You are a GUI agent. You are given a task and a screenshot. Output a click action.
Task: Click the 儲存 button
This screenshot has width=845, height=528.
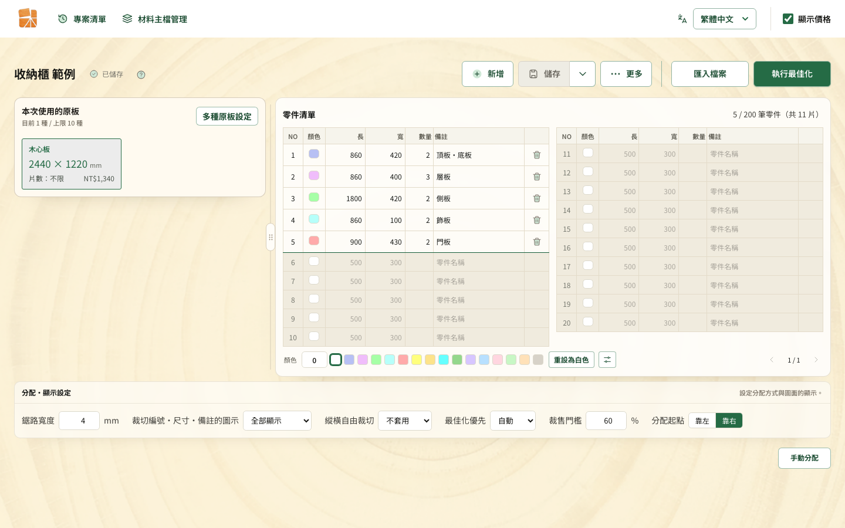pyautogui.click(x=544, y=74)
